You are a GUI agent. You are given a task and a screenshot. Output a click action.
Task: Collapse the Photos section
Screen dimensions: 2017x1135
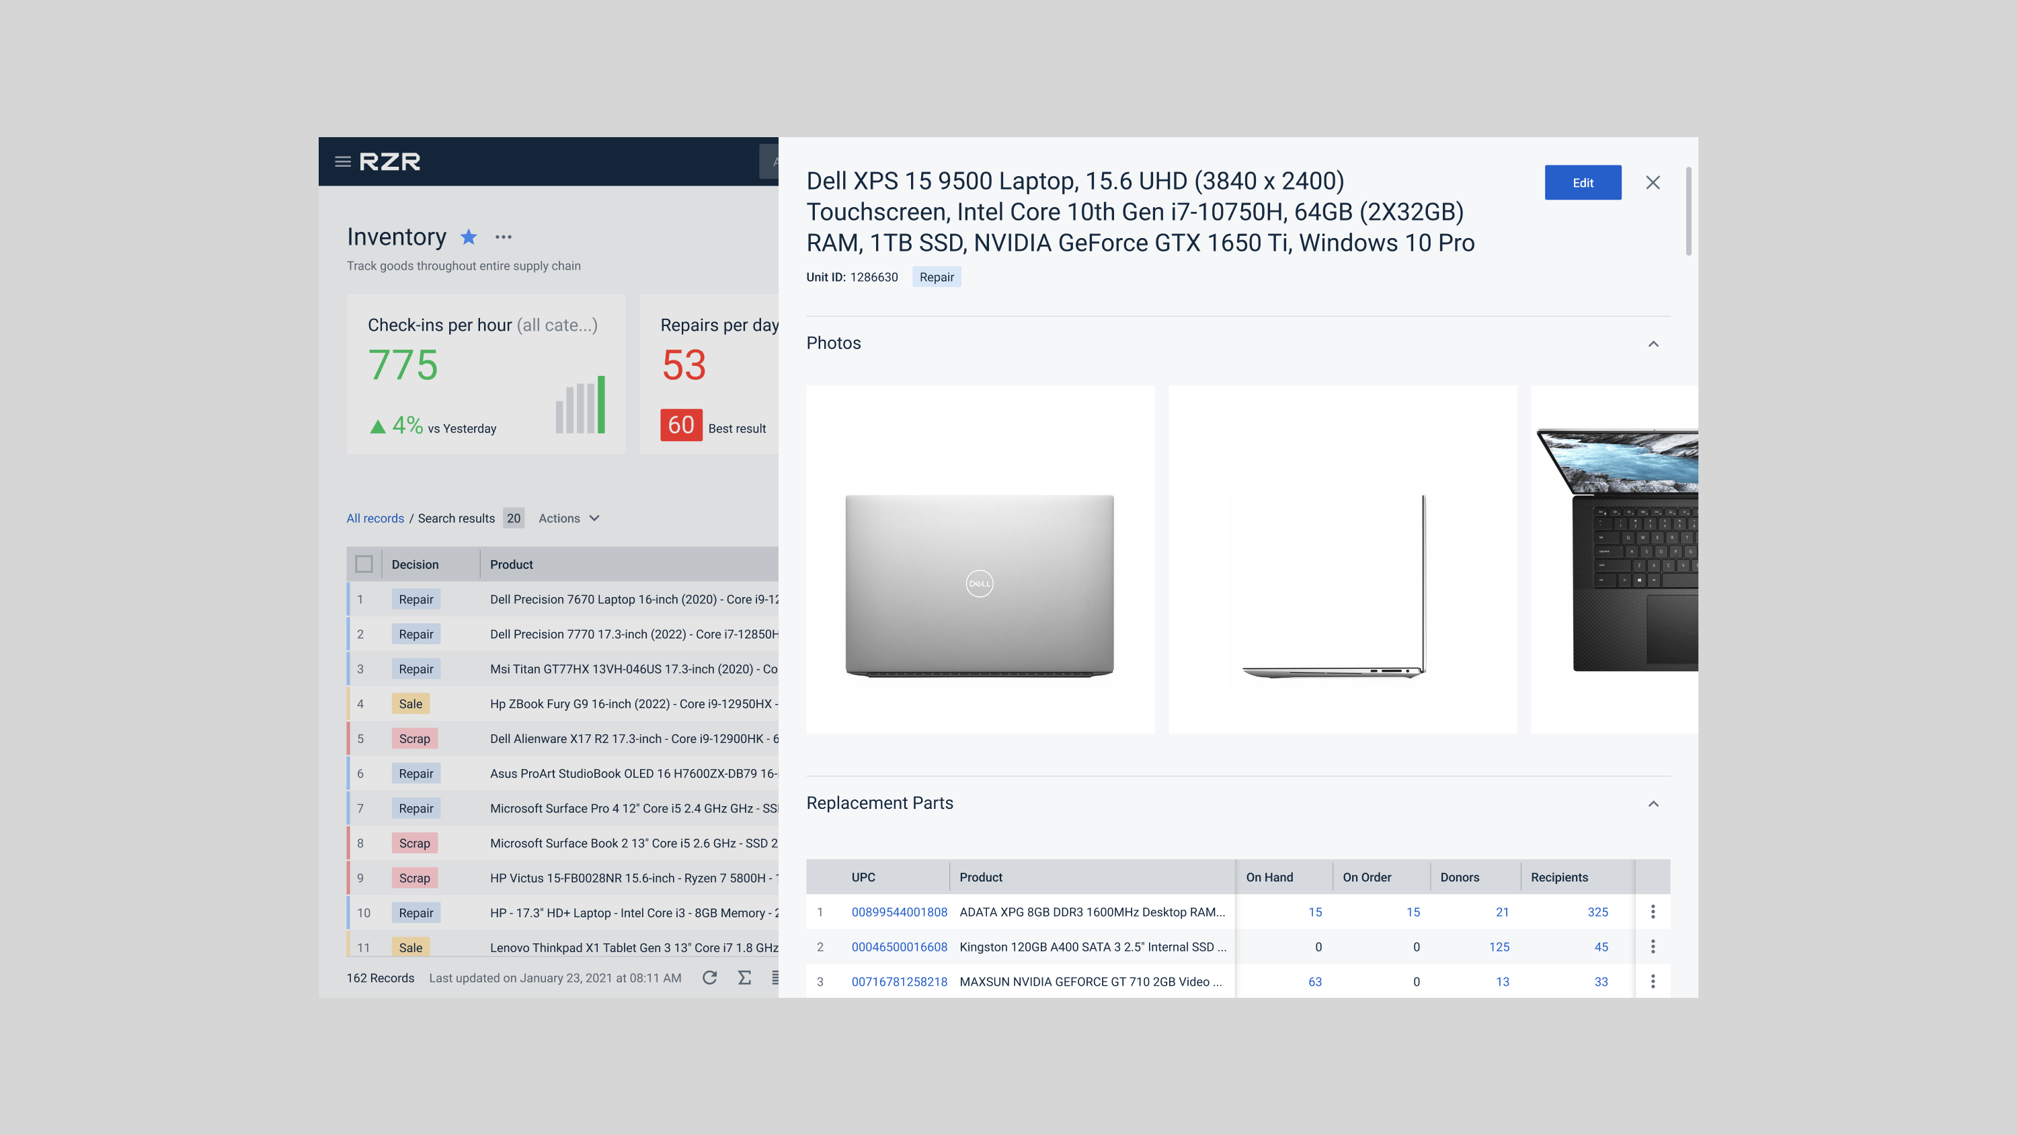1653,344
